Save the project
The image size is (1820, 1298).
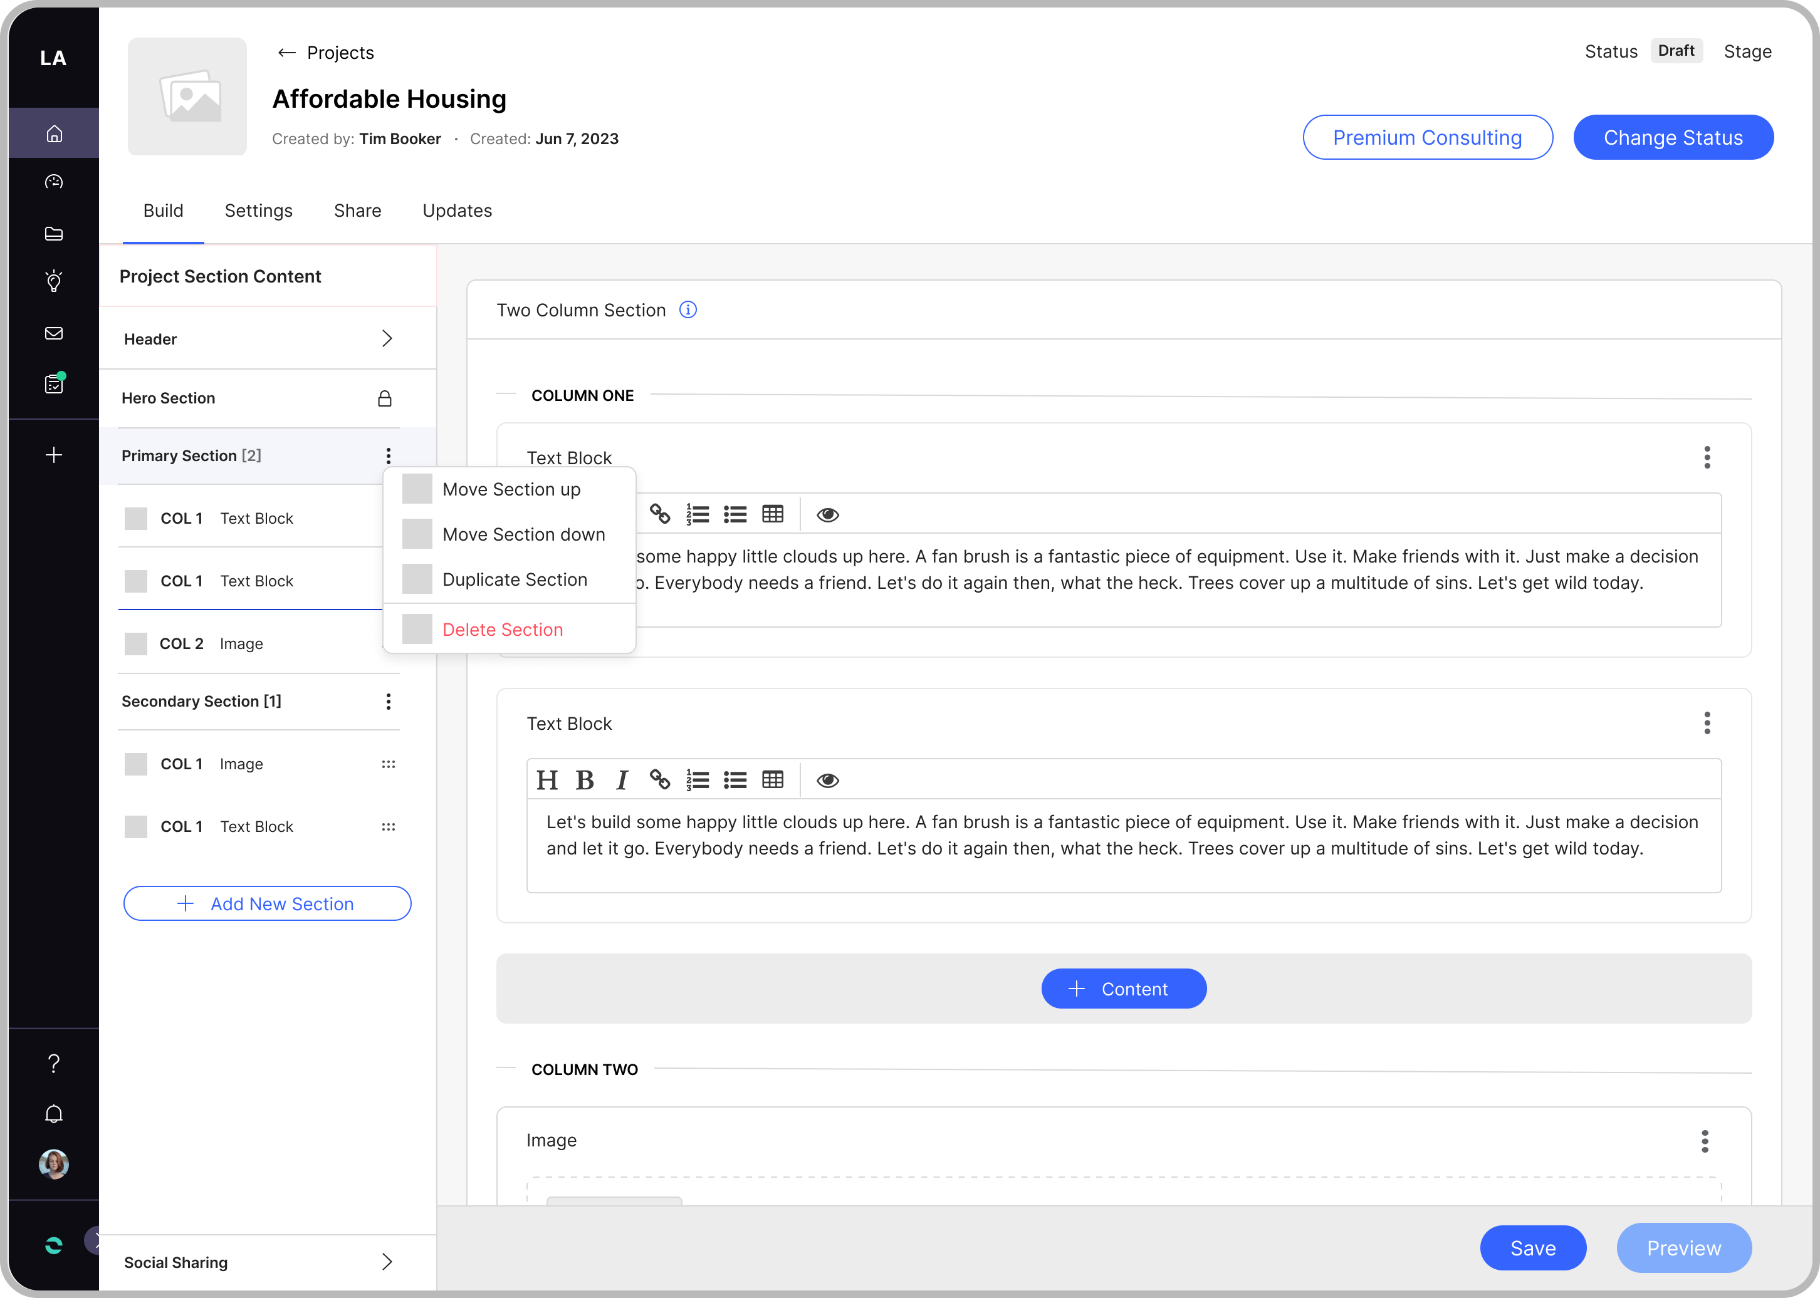point(1533,1248)
